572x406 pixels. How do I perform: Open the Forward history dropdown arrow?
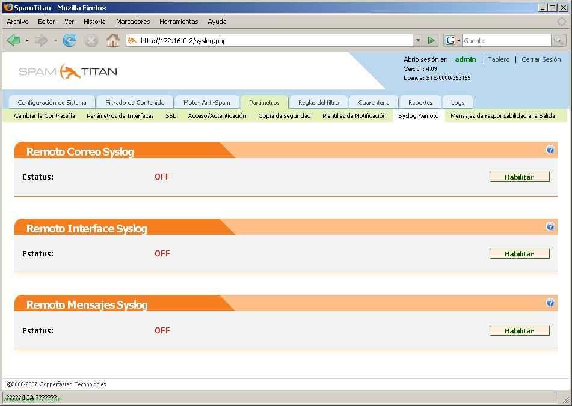click(55, 40)
